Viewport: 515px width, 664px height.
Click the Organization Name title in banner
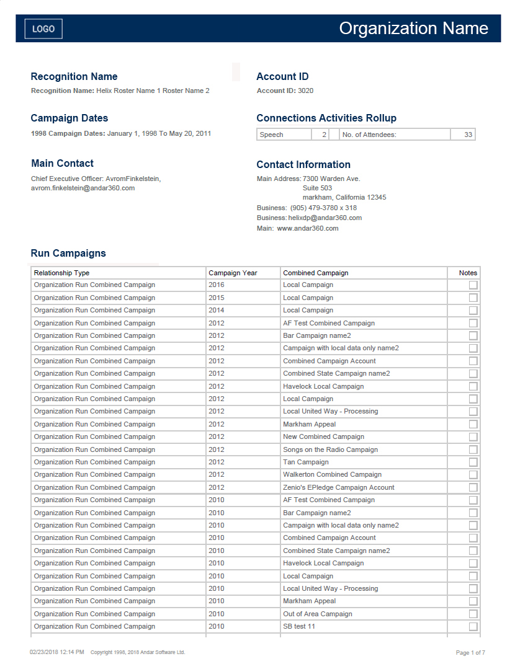(413, 29)
